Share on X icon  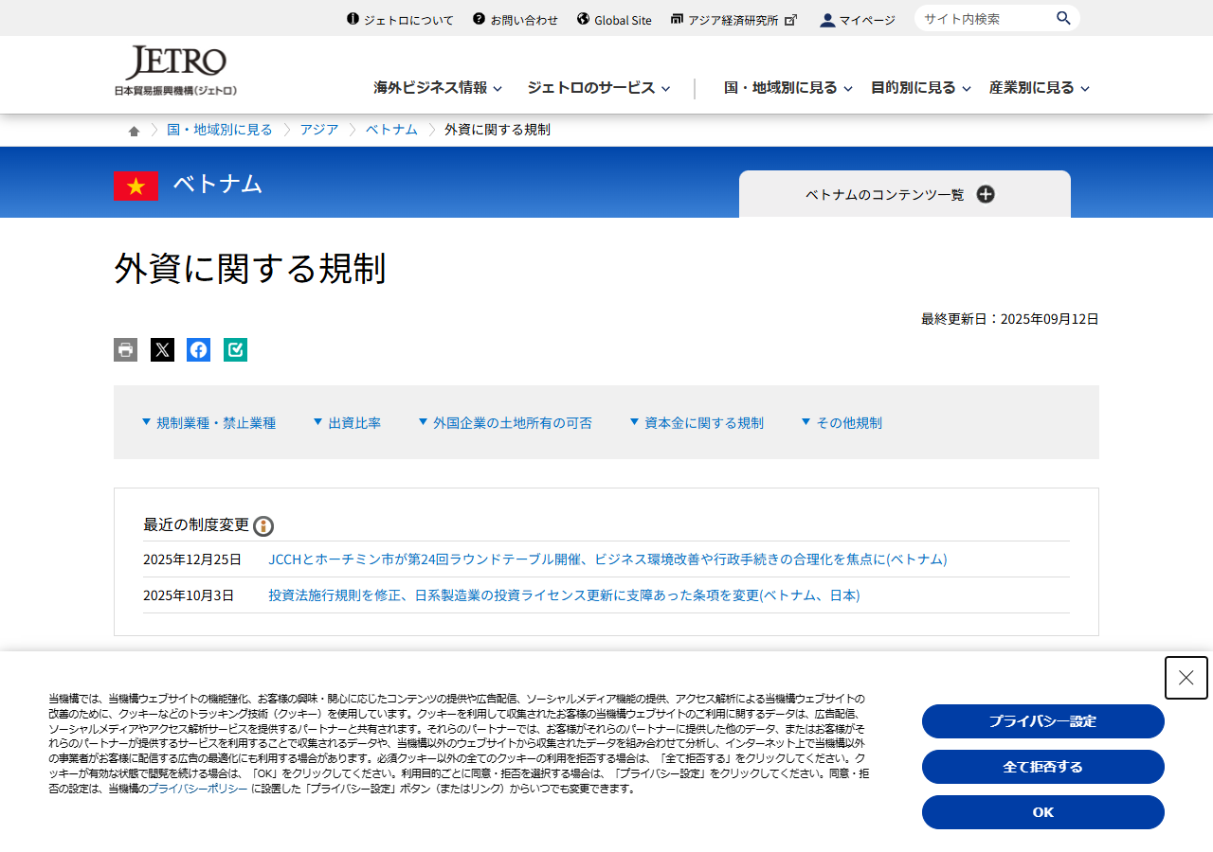162,349
